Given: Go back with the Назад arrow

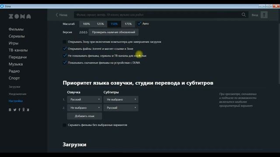Looking at the screenshot, I should (62, 15).
